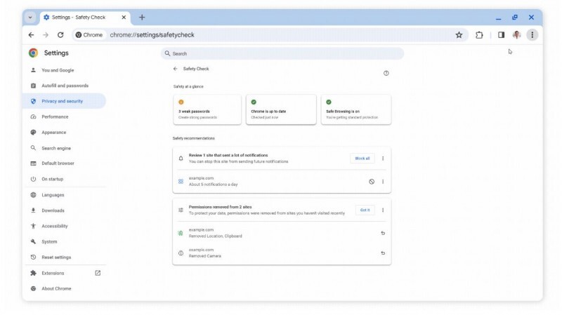Open more options for notifications review card

click(x=383, y=159)
